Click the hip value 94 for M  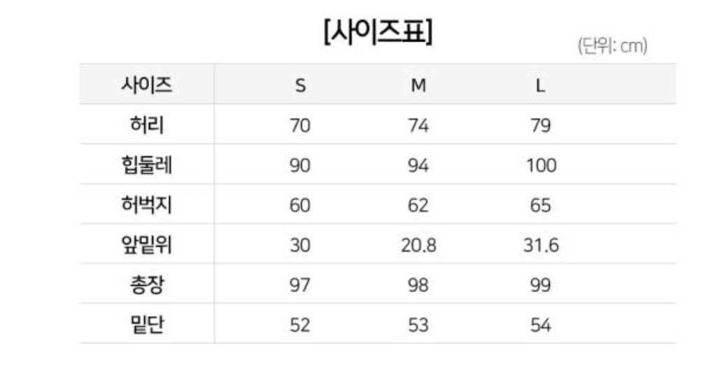click(418, 166)
